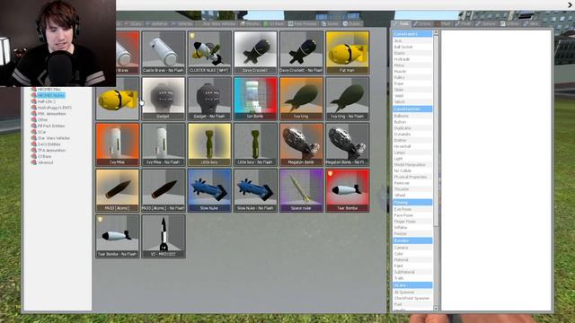Collapse the SCars tool category
Screen dimensions: 575x323
click(x=412, y=285)
